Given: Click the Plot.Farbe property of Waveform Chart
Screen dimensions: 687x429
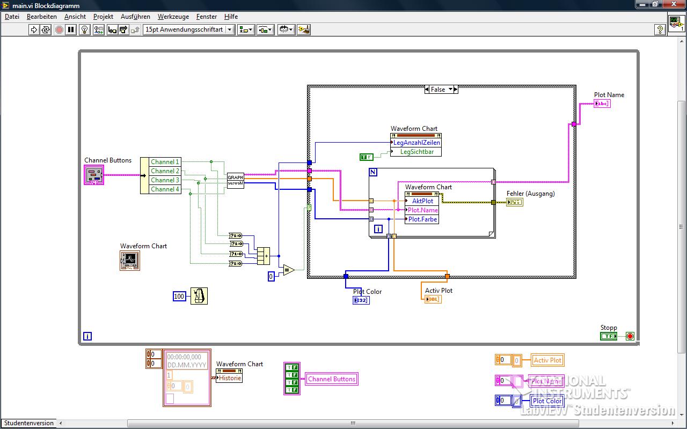Looking at the screenshot, I should 422,219.
